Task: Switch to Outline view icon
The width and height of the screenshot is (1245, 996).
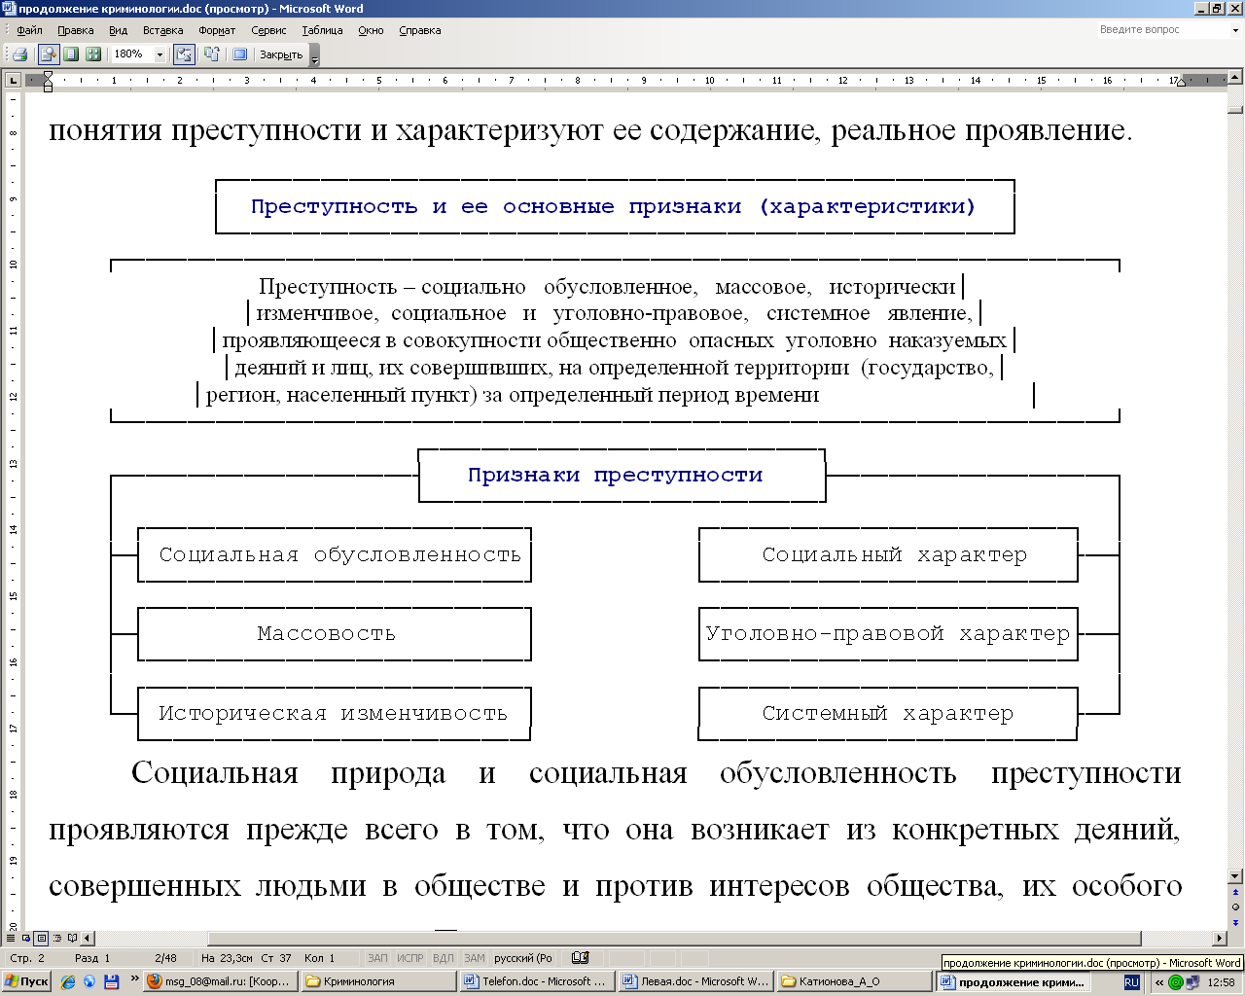Action: coord(56,938)
